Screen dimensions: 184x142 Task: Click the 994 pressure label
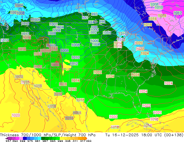coord(91,22)
